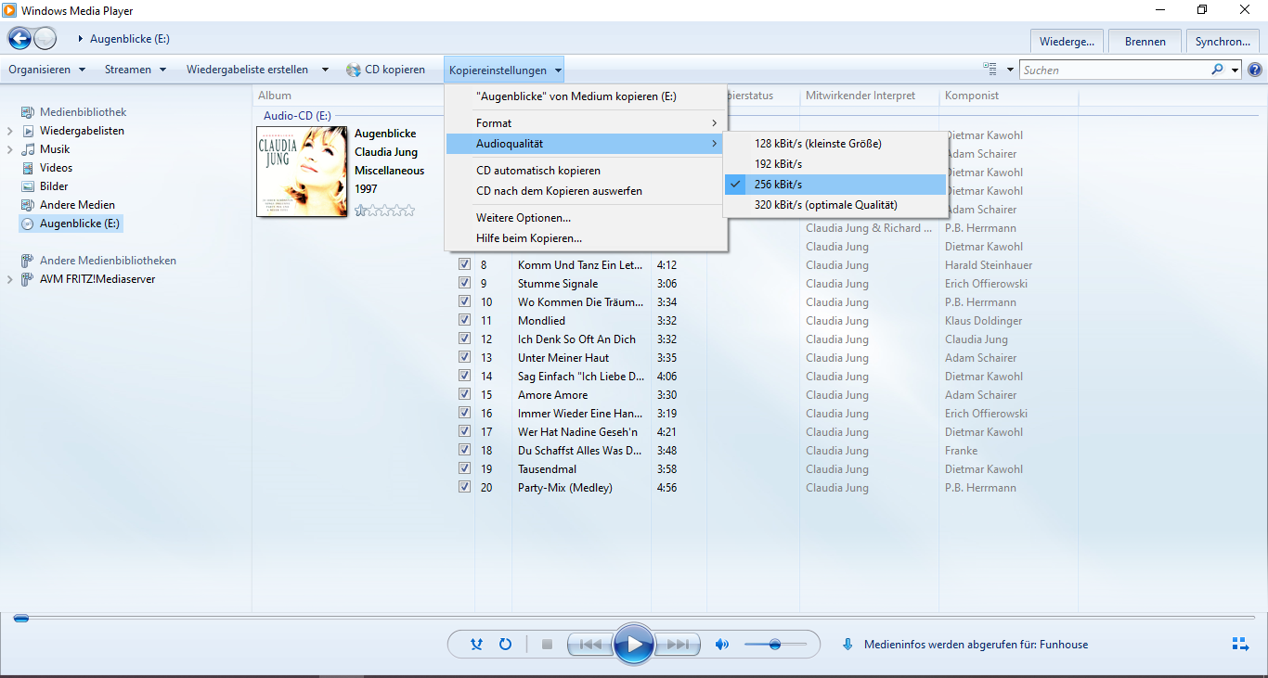Viewport: 1268px width, 678px height.
Task: Uncheck track 15 Amore Amore
Action: click(464, 394)
